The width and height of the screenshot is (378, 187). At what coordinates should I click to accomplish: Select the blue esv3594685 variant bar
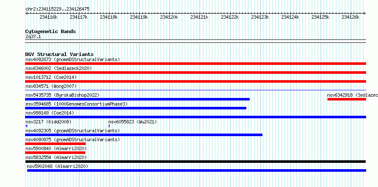(136, 108)
